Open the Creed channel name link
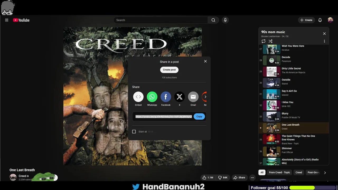 [22, 176]
